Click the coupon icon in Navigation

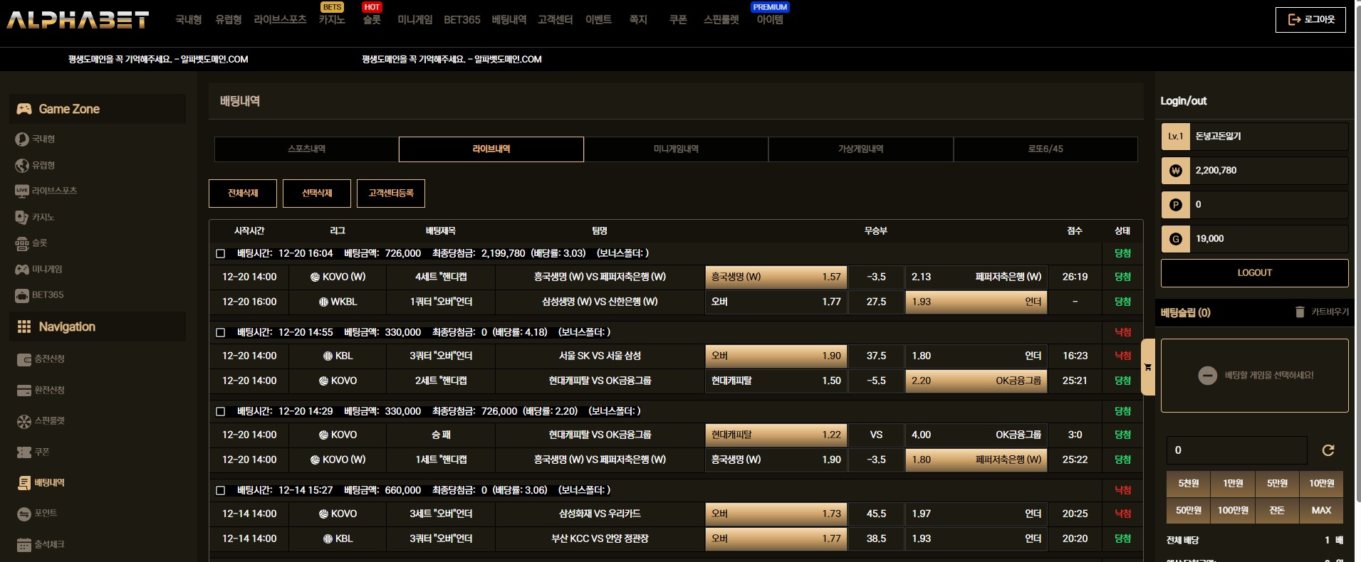[x=24, y=452]
